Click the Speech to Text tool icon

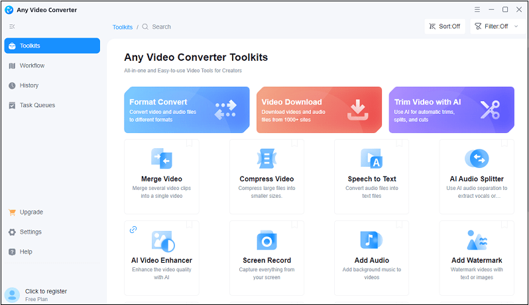[371, 158]
